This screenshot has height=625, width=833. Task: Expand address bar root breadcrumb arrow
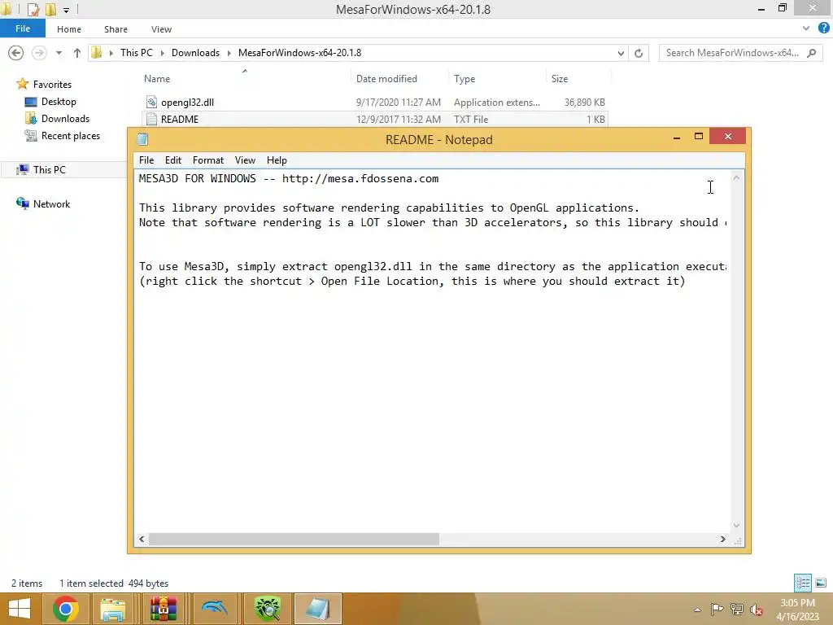click(111, 53)
